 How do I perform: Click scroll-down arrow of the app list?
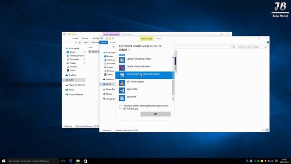[x=173, y=99]
